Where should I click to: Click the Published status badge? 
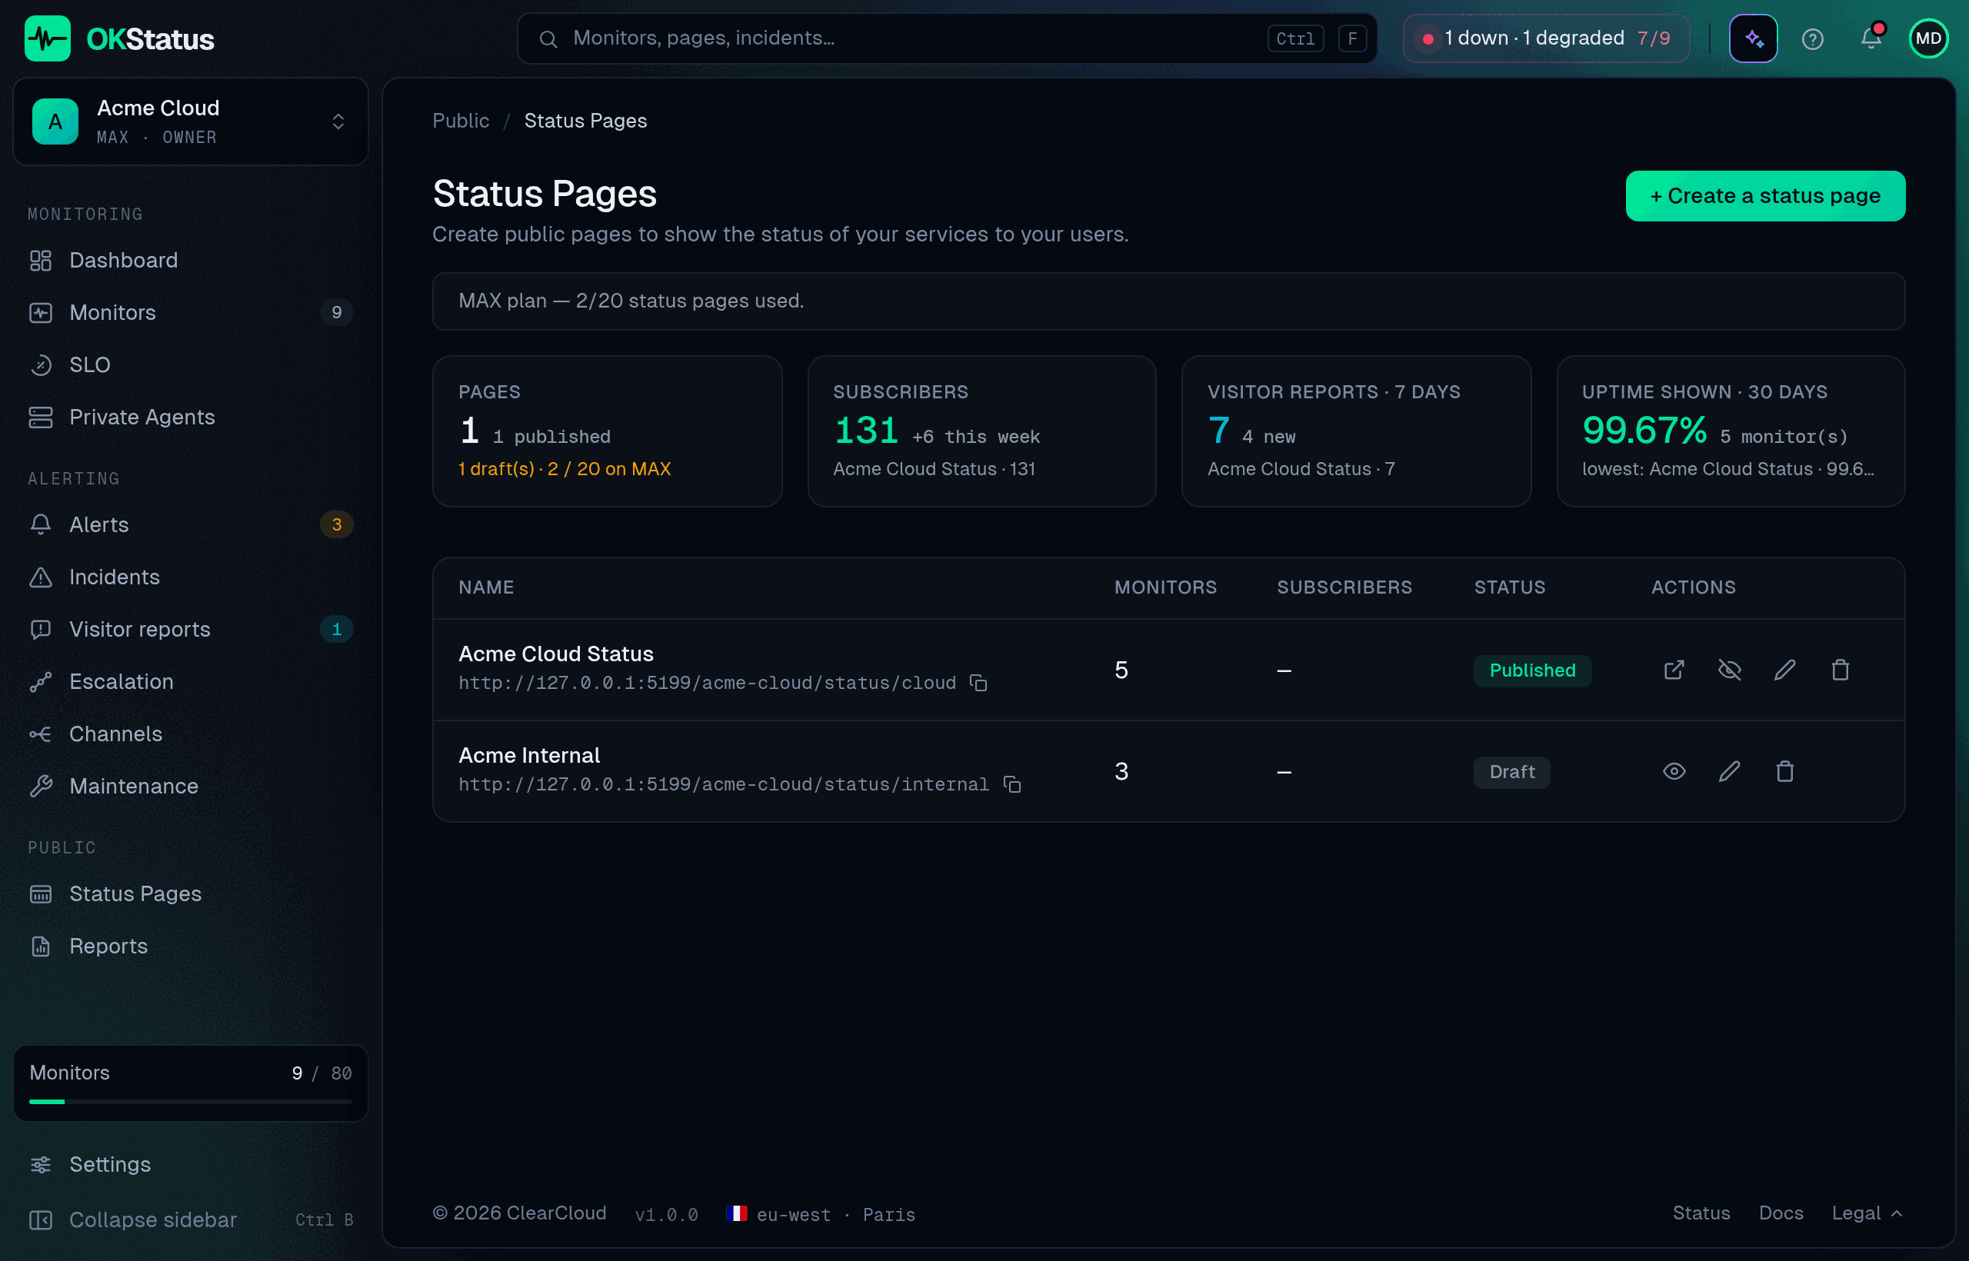(1531, 670)
